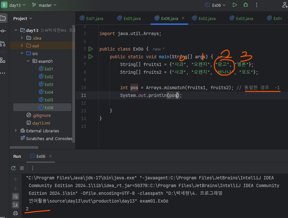Click the green Run button in the top toolbar
This screenshot has height=218, width=288.
click(x=234, y=5)
